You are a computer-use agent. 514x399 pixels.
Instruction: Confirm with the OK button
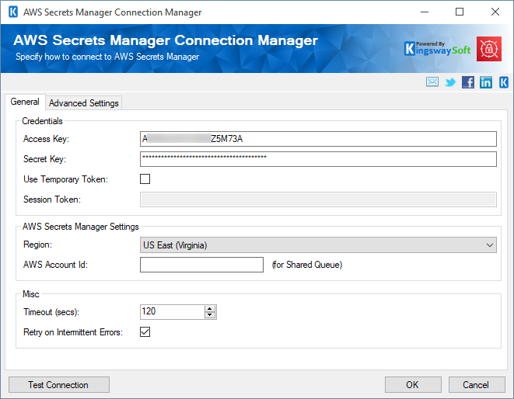(x=413, y=384)
